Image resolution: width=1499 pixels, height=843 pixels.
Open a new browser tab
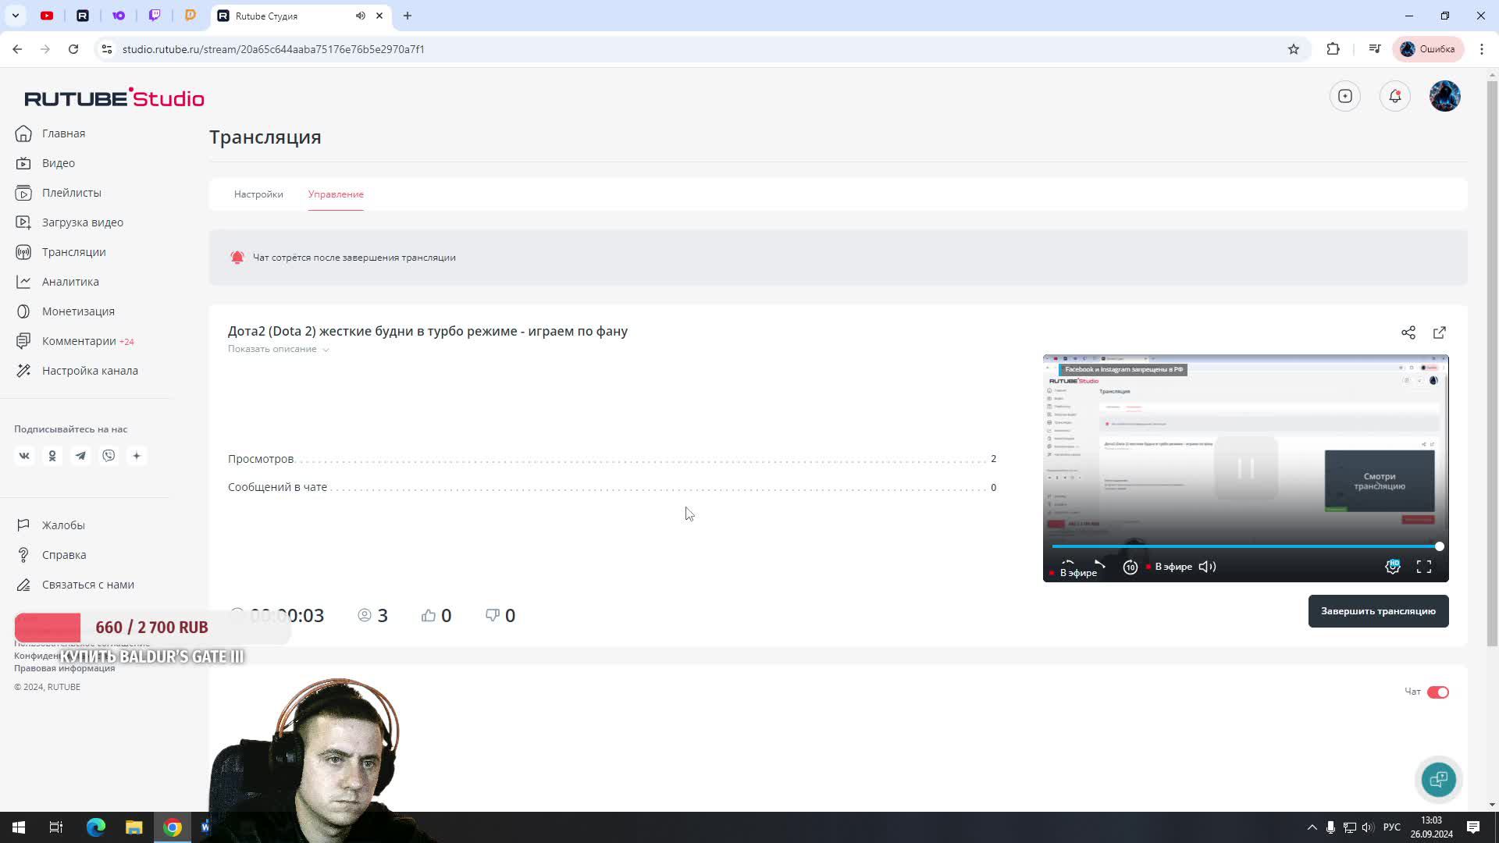[407, 16]
